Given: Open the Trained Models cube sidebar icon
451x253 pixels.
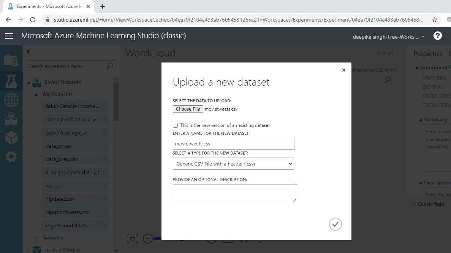Looking at the screenshot, I should [x=11, y=138].
